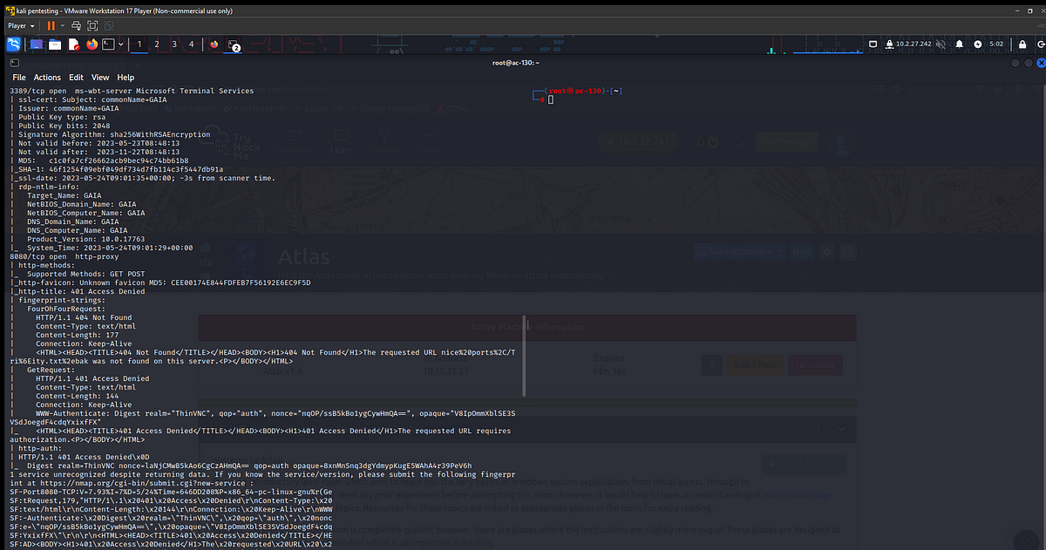This screenshot has width=1046, height=550.
Task: Send Ctrl+Alt+Del to the VM
Action: pyautogui.click(x=77, y=26)
